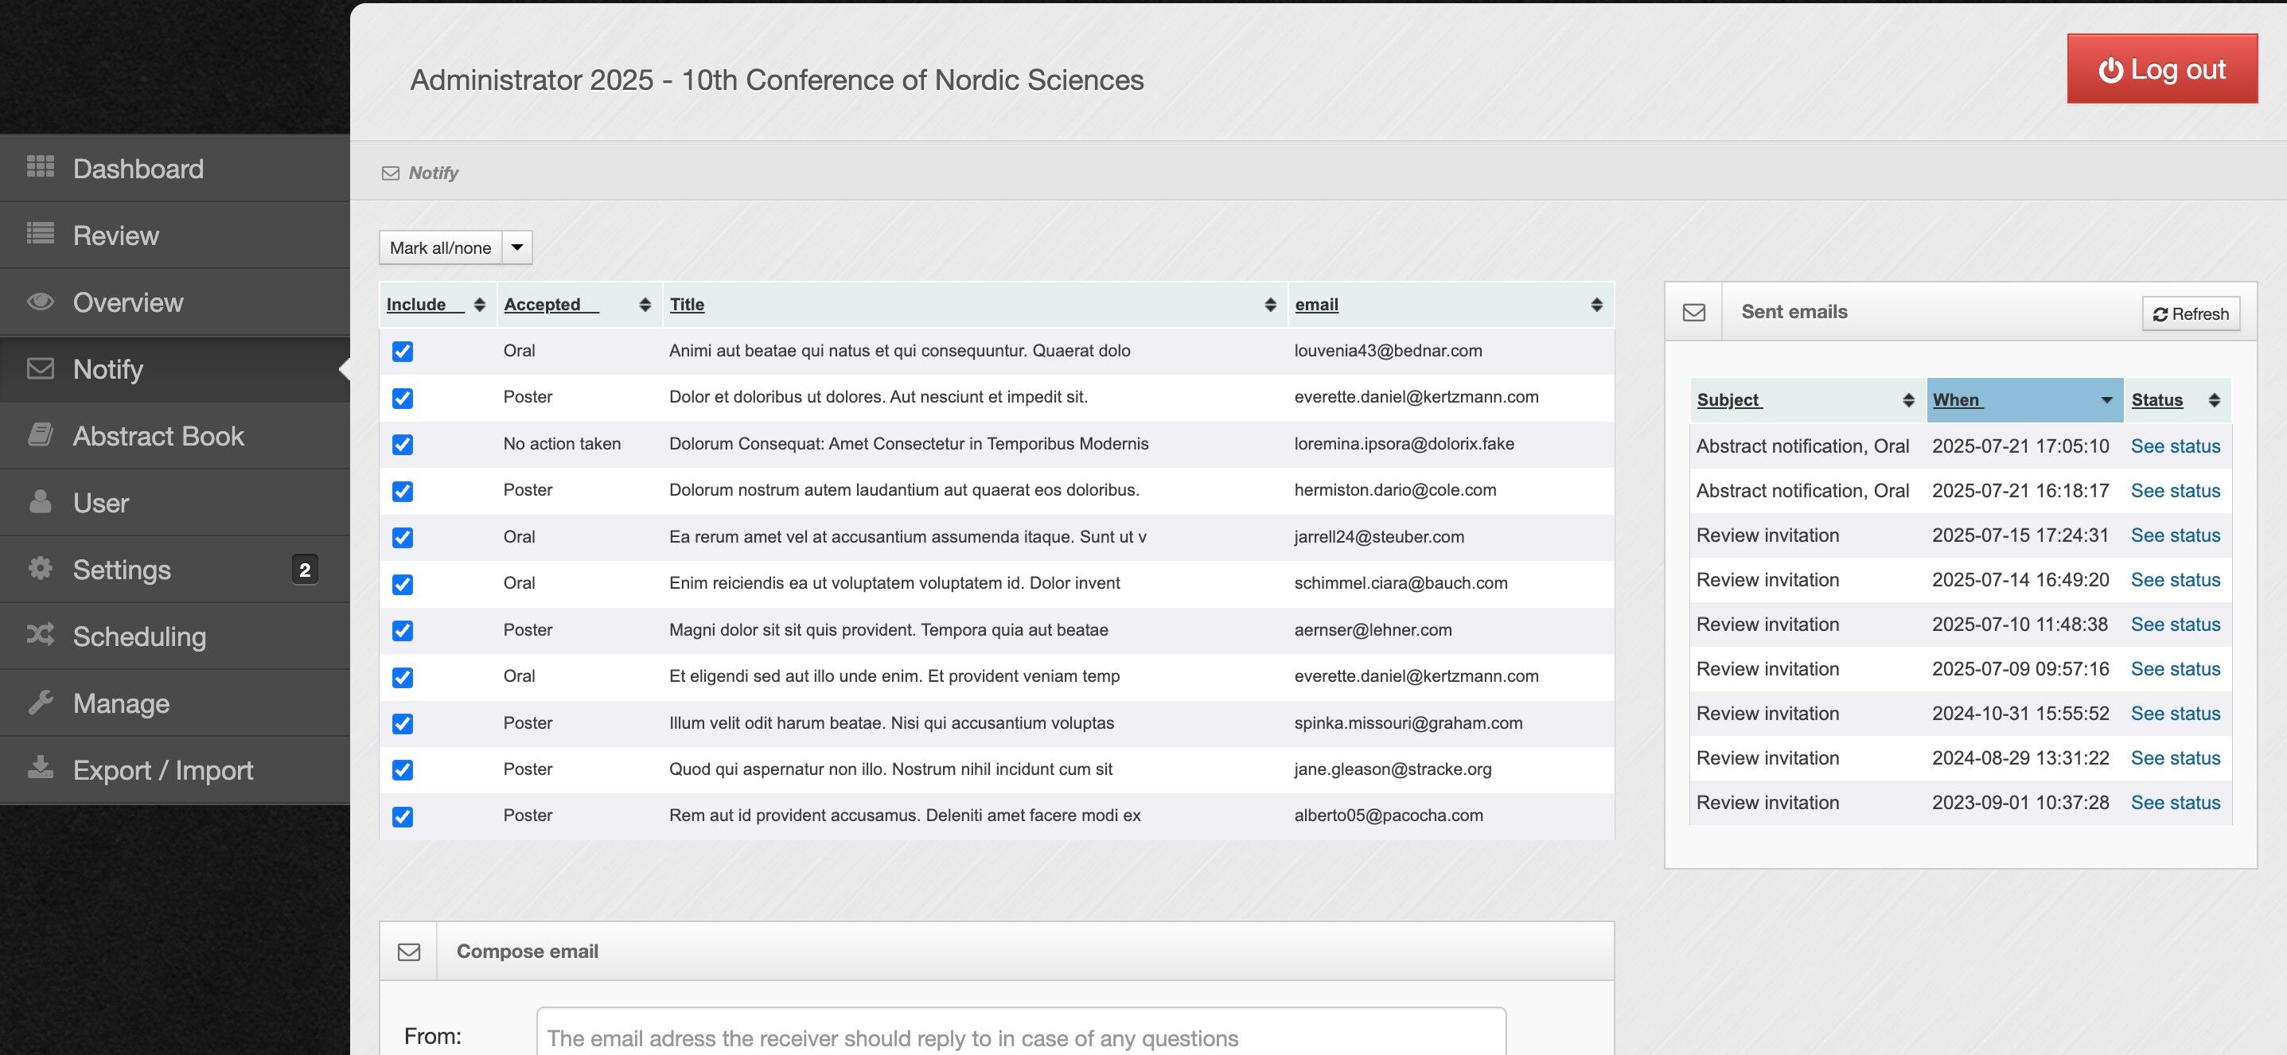Click the Abstract Book icon
Viewport: 2287px width, 1055px height.
40,434
